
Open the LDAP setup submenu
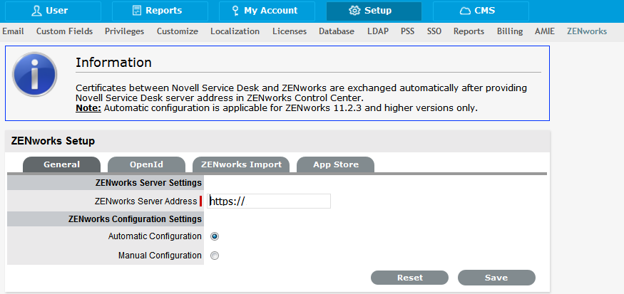click(x=378, y=31)
